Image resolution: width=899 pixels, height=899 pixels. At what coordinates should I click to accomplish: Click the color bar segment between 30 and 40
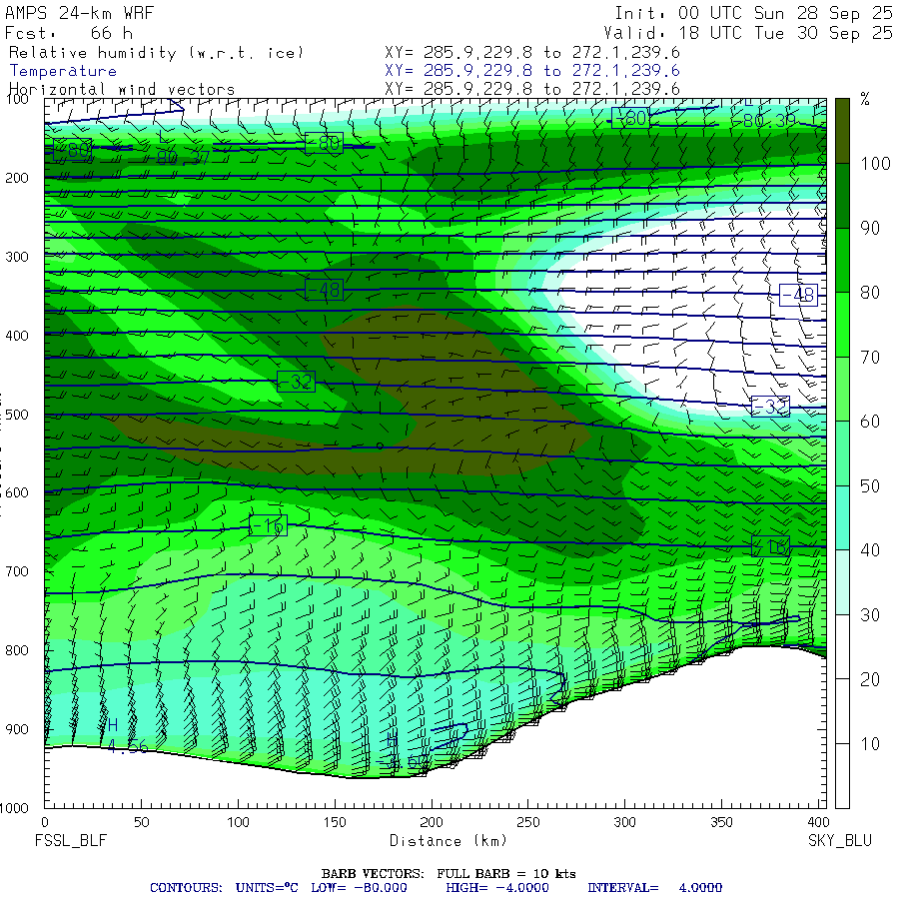842,582
